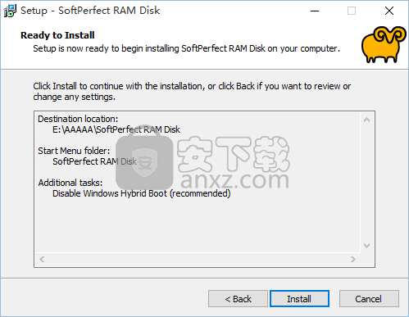Screen dimensions: 409x317
Task: Click the disabled maximize button
Action: coord(352,11)
